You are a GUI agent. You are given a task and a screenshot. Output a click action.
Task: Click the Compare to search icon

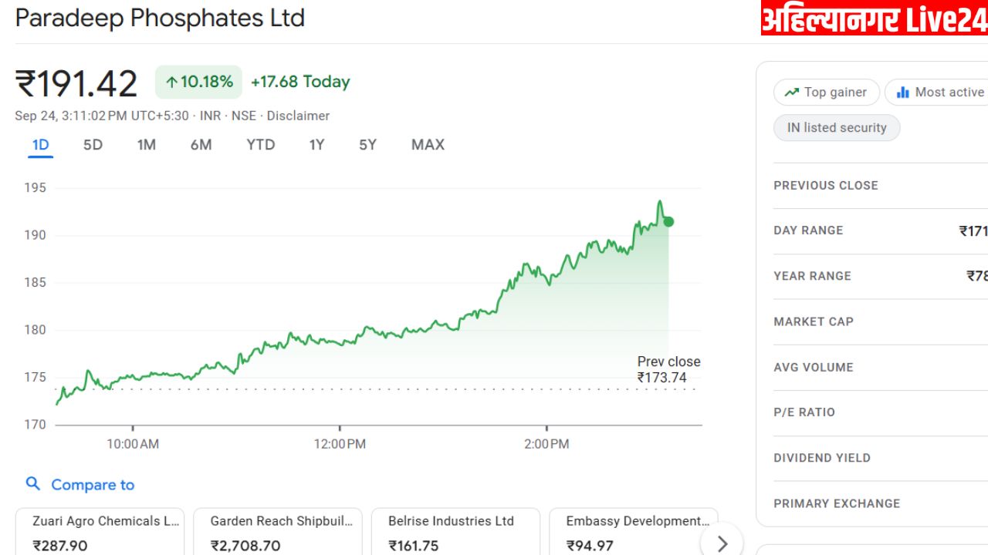click(32, 483)
